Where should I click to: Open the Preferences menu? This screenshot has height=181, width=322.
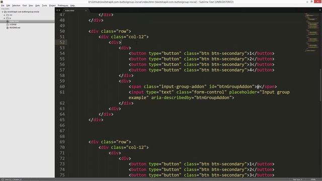(63, 6)
